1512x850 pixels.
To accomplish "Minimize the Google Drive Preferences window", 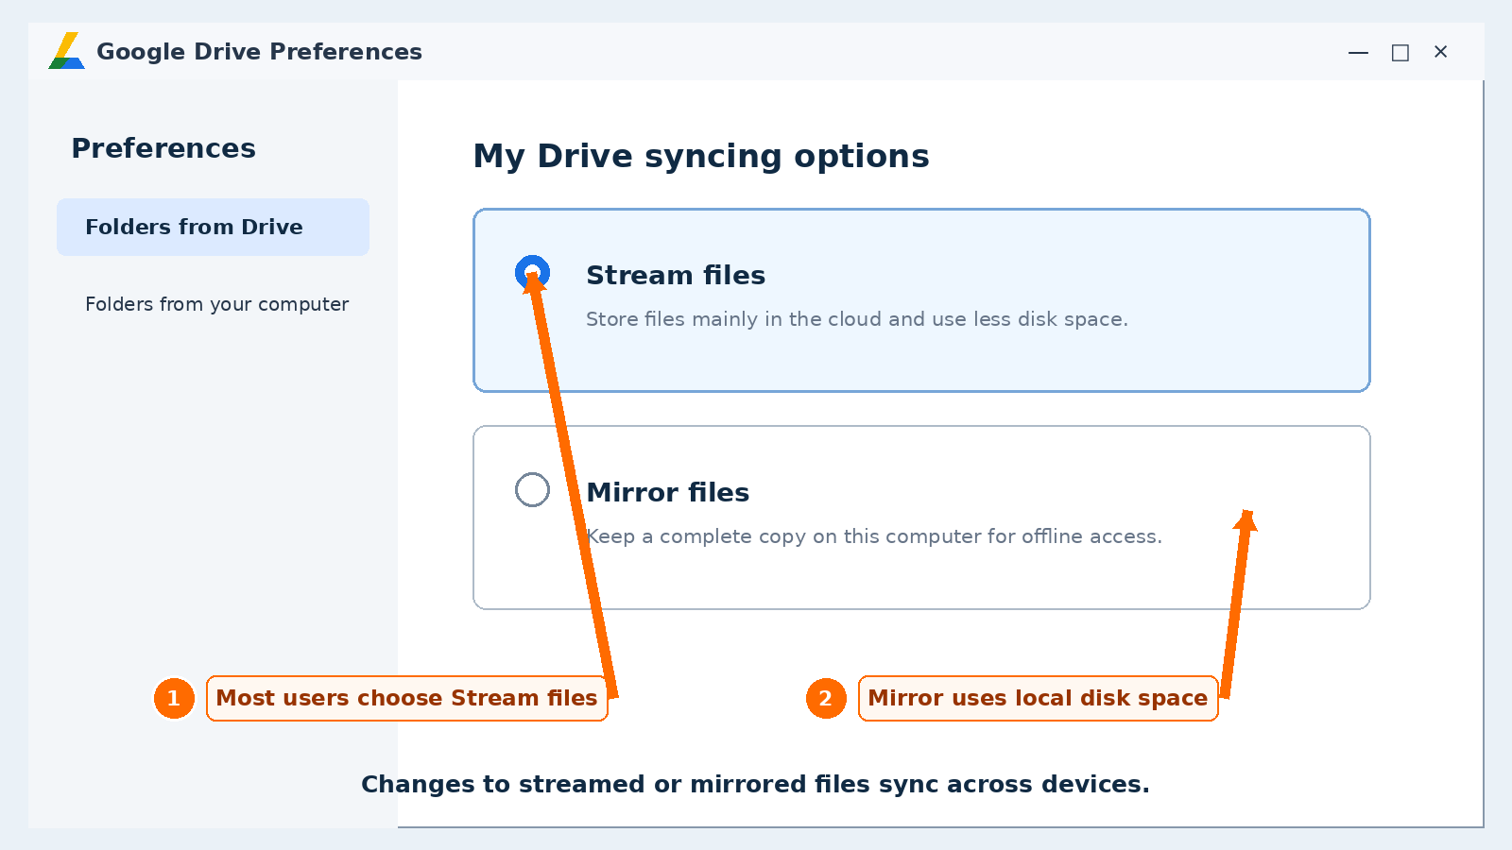I will 1358,52.
